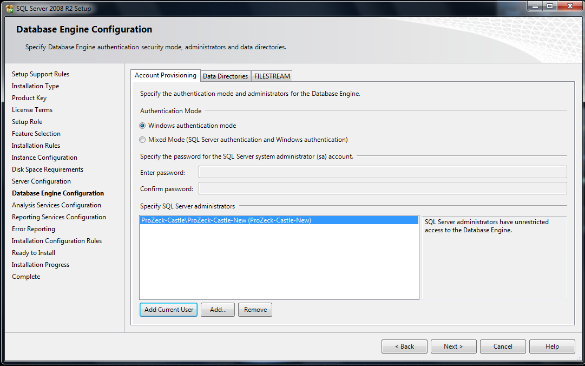Click the Add Current User button
Viewport: 585px width, 366px height.
pyautogui.click(x=169, y=310)
